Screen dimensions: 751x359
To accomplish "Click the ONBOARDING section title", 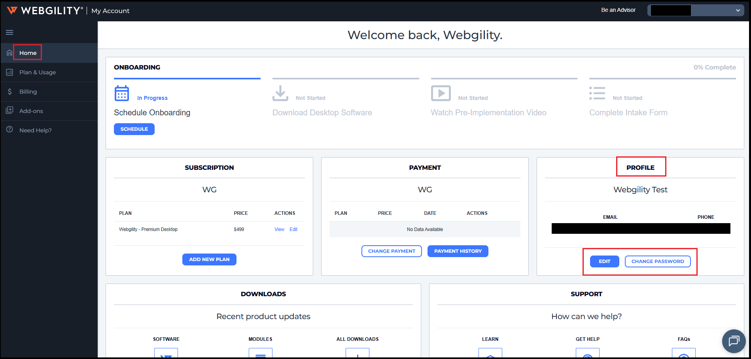I will (x=137, y=68).
